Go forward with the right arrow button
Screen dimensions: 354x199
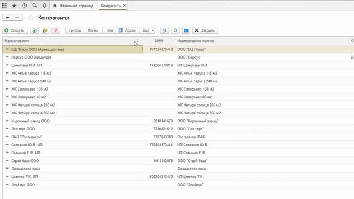(x=17, y=18)
